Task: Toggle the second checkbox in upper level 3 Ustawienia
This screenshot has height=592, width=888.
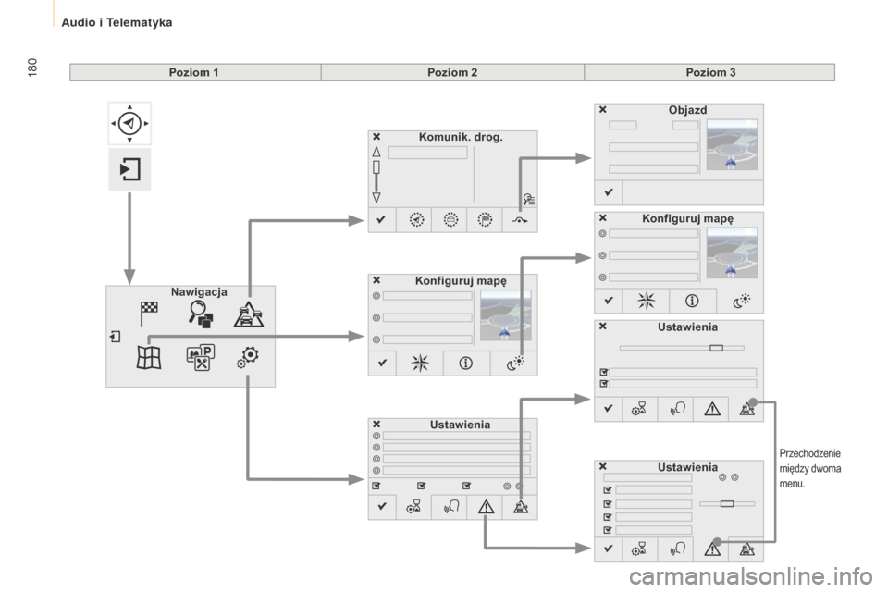Action: coord(604,384)
